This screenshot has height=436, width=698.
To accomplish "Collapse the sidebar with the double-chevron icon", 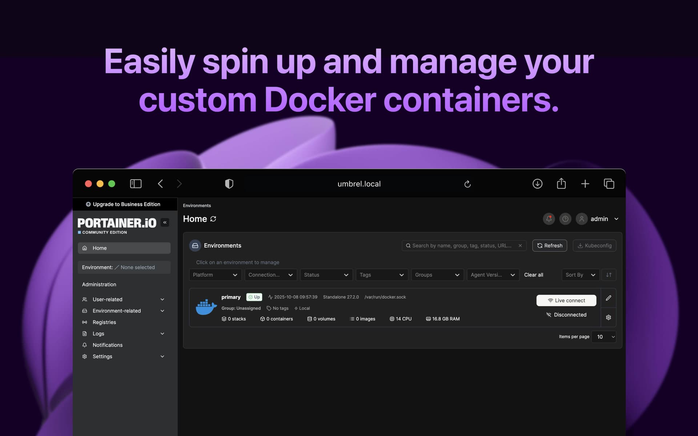I will 165,222.
